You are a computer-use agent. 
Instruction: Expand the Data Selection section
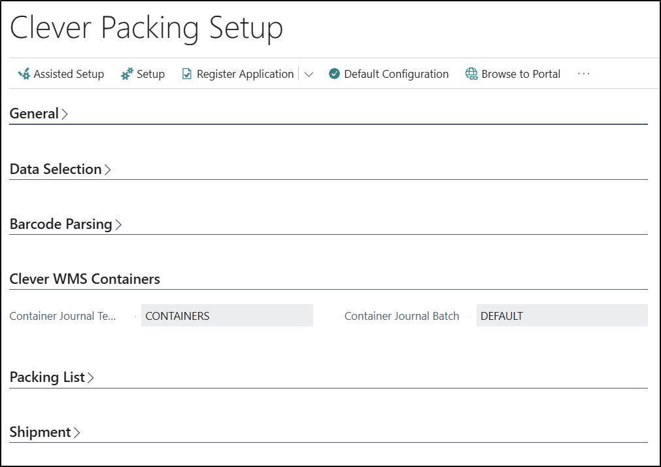60,169
